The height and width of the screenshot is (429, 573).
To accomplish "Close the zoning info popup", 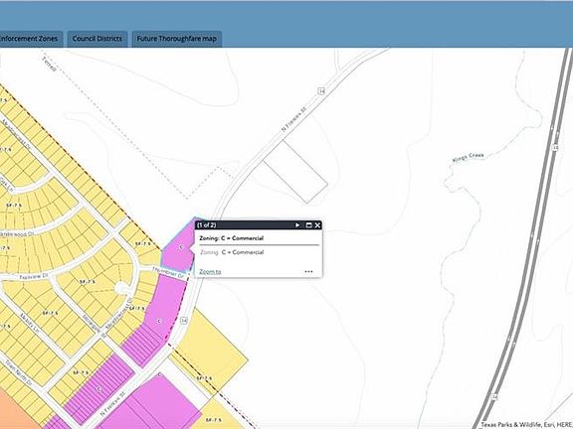I will 317,225.
